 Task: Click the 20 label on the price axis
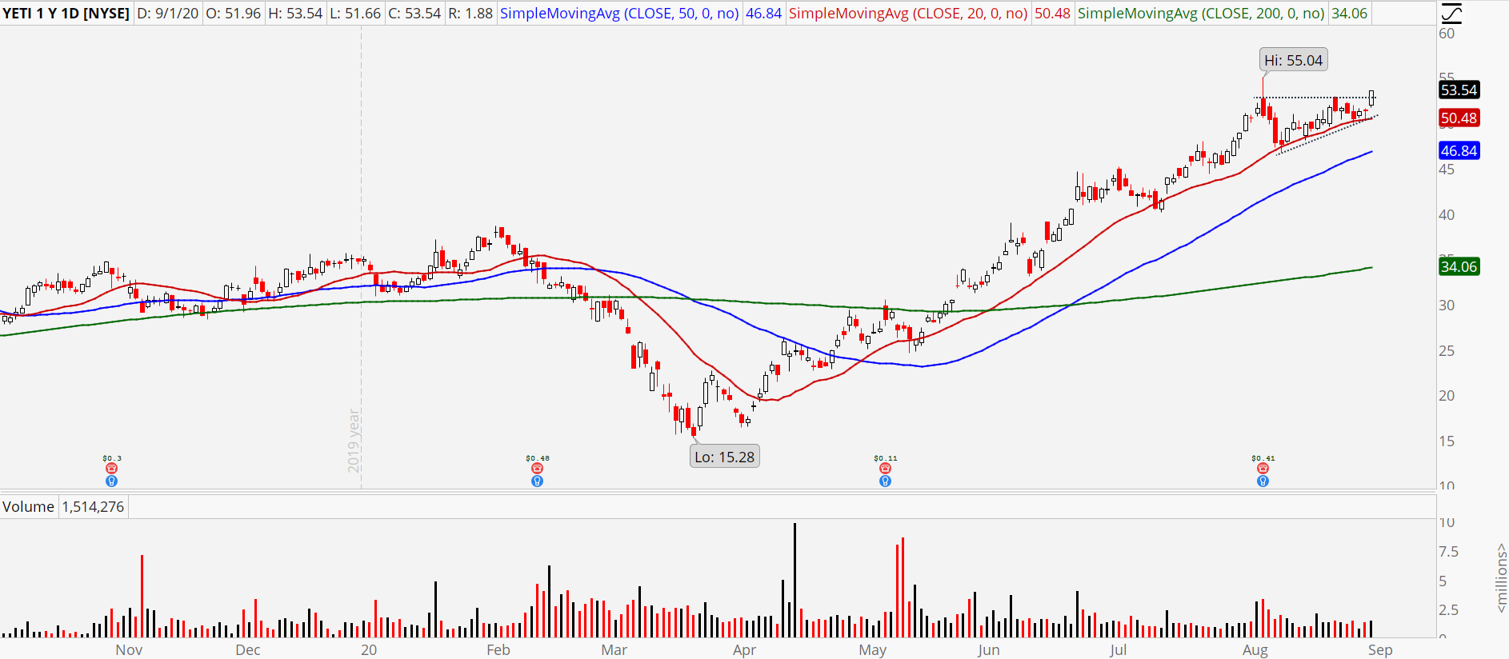pyautogui.click(x=1447, y=395)
